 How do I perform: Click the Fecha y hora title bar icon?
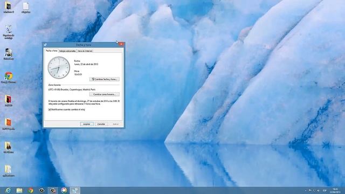pyautogui.click(x=45, y=45)
